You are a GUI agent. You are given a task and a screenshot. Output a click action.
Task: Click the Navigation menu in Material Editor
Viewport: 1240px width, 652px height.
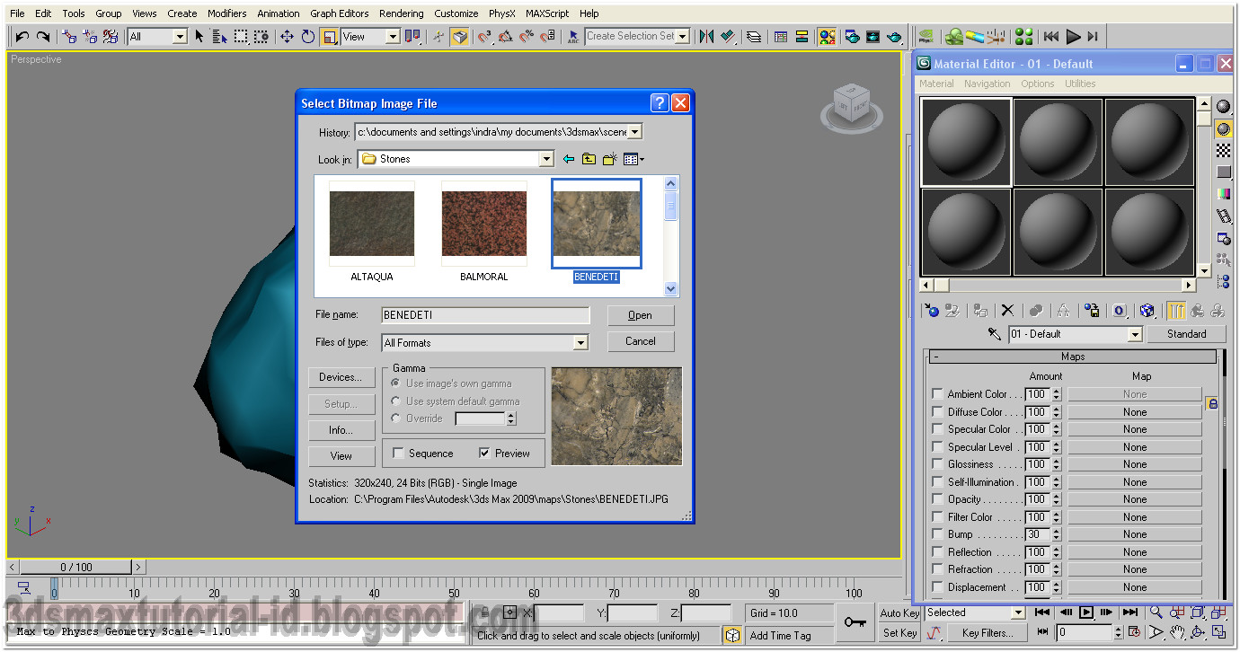(x=987, y=83)
